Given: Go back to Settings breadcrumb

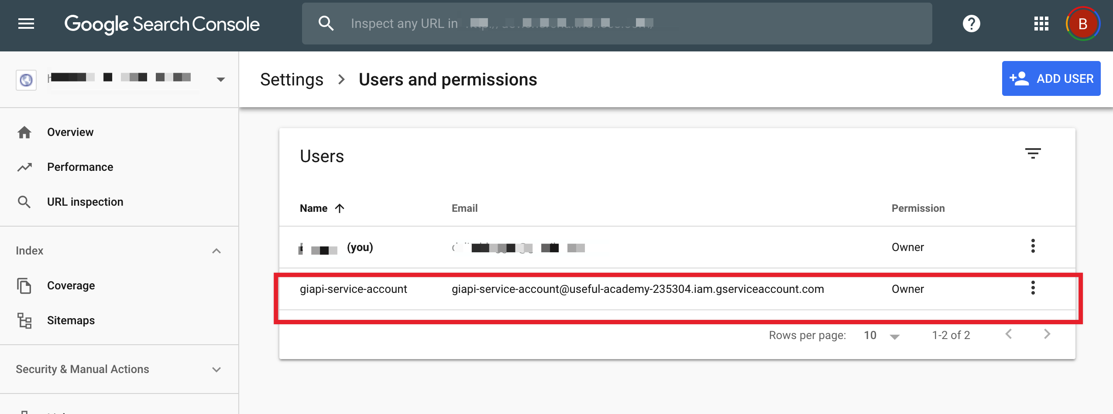Looking at the screenshot, I should [292, 80].
